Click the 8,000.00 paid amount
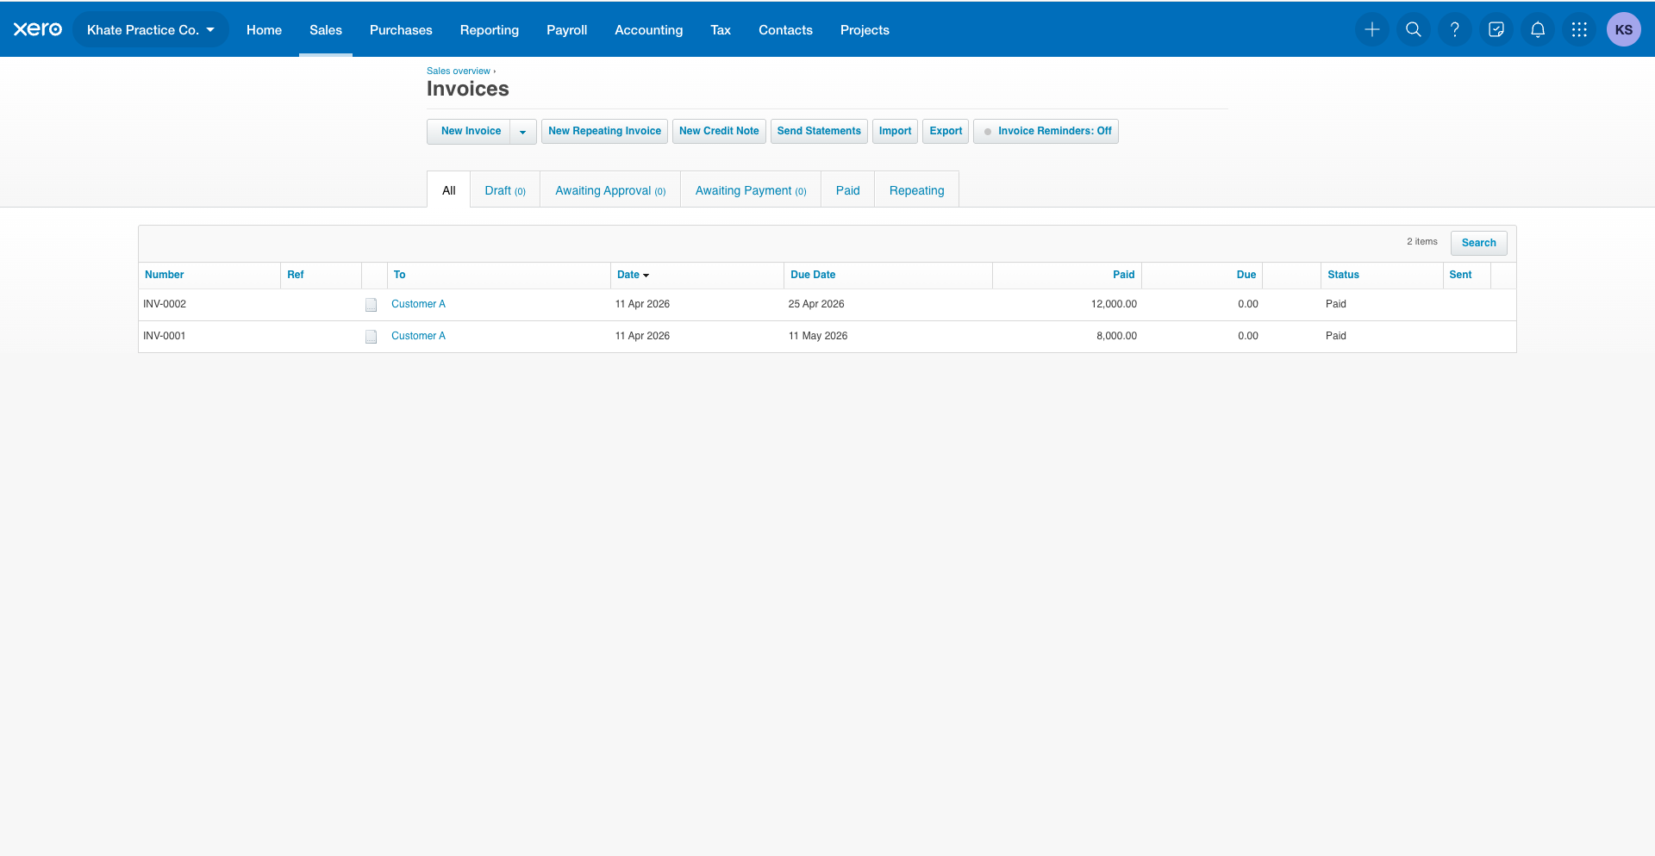 point(1116,336)
